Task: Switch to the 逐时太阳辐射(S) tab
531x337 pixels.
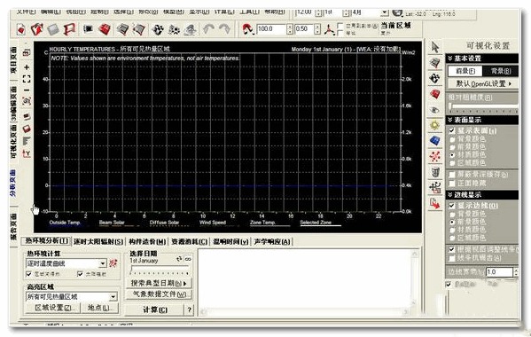Action: pos(98,241)
